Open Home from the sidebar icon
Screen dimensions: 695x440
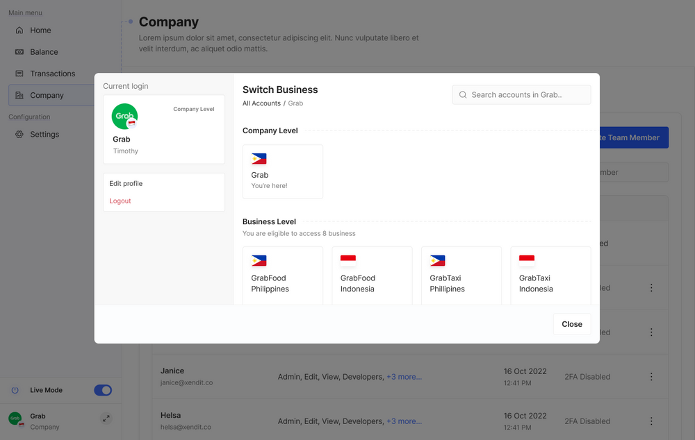[x=19, y=30]
